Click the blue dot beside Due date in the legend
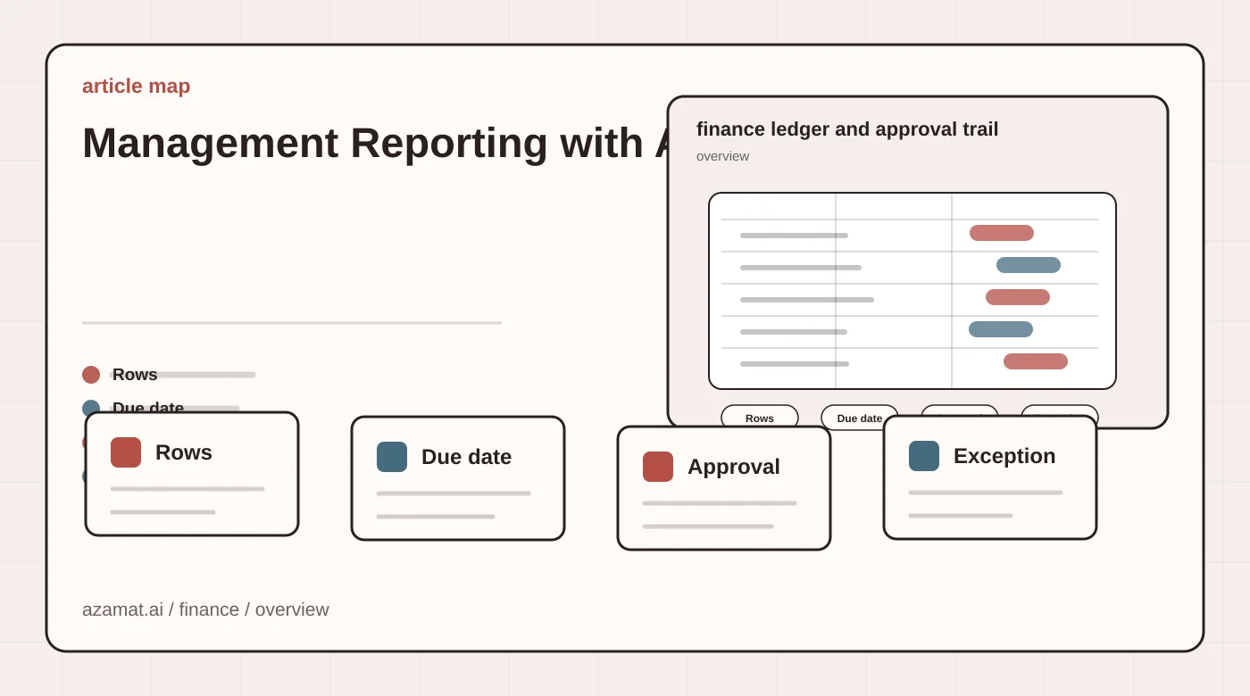 [91, 406]
